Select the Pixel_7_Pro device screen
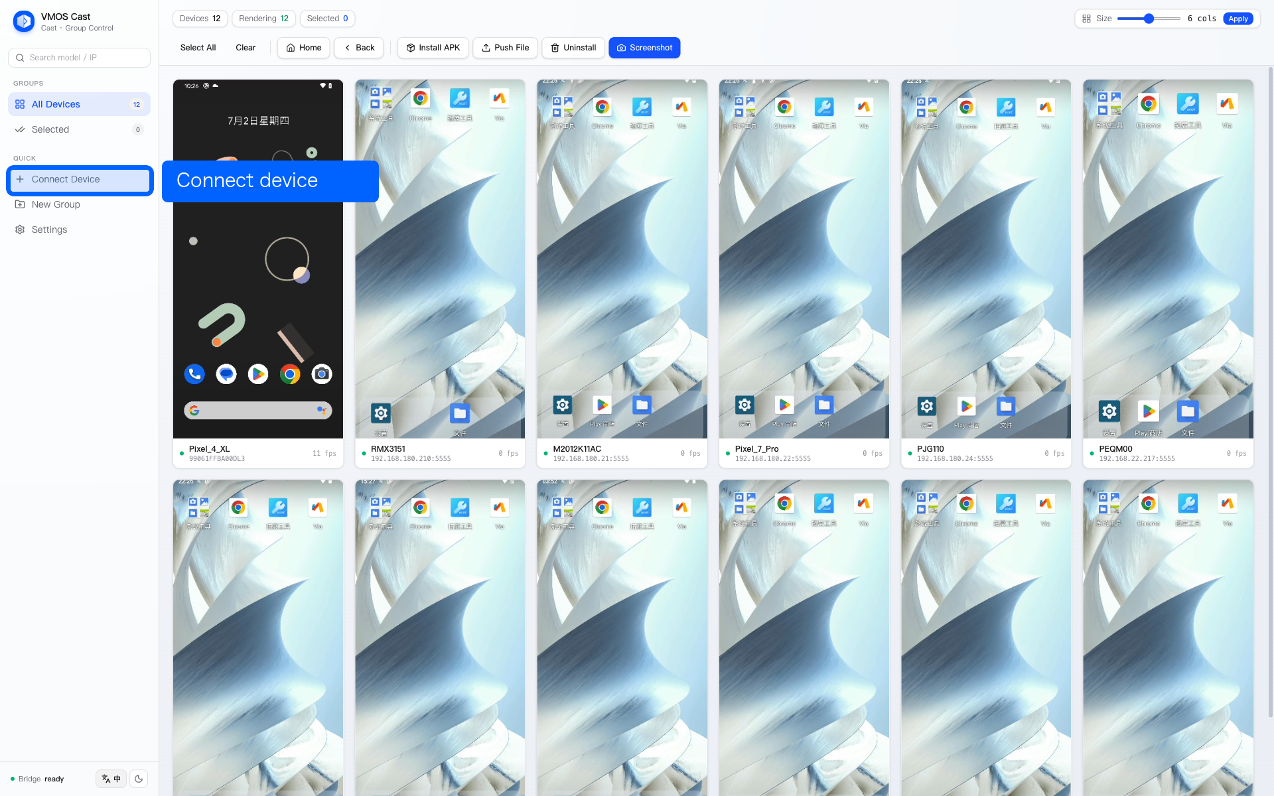Viewport: 1274px width, 796px height. 804,259
